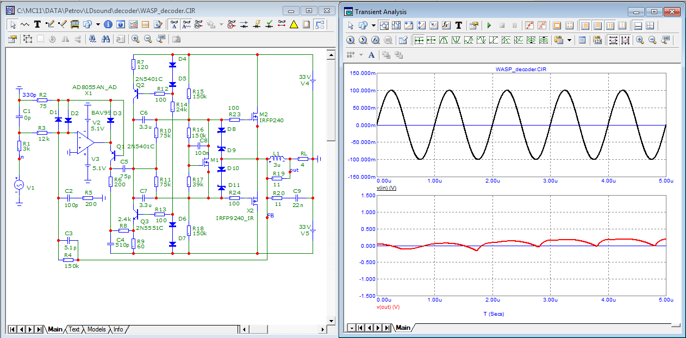Open the Info tab in schematic window
This screenshot has height=338, width=686.
coord(118,329)
